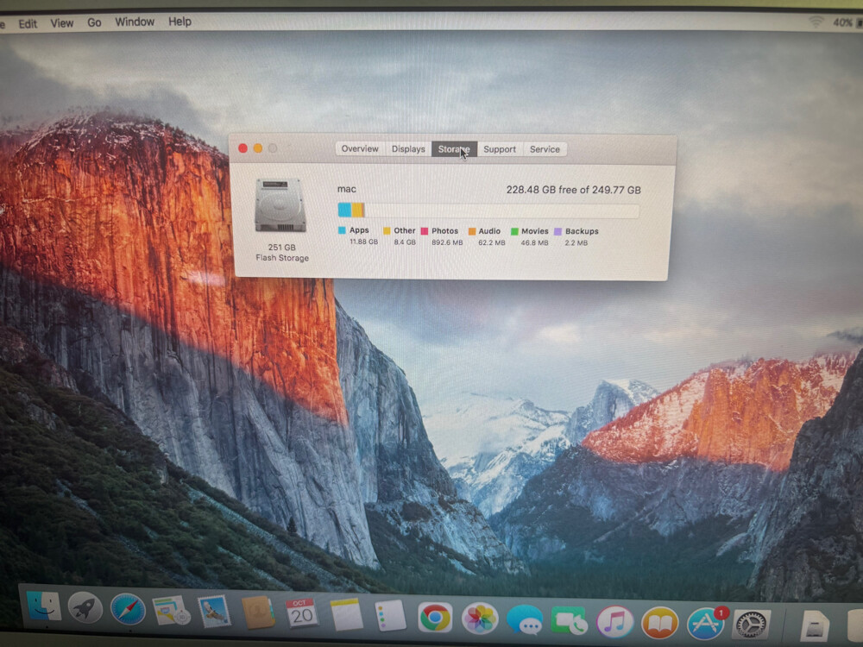
Task: Minimize the About This Mac window
Action: coord(257,148)
